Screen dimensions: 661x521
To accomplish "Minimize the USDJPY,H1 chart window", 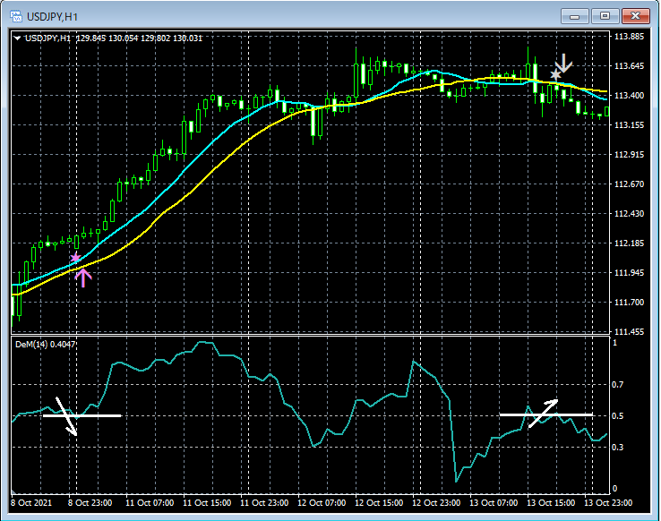I will (574, 16).
